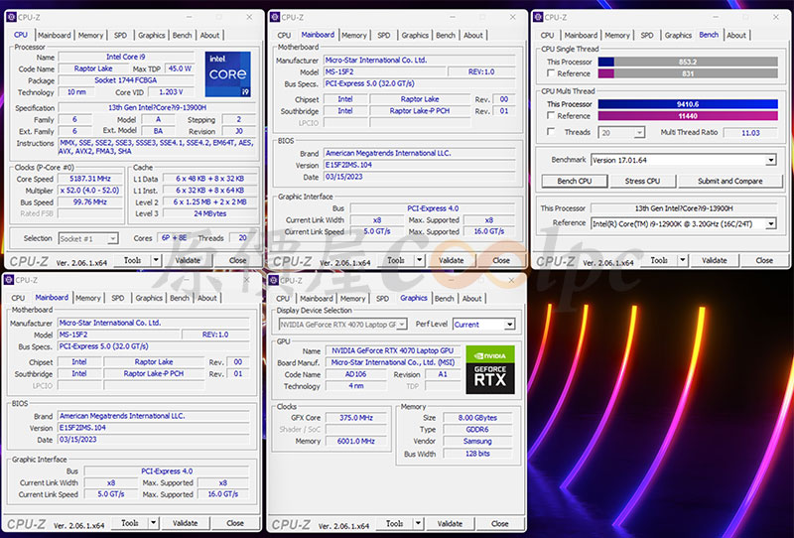Click the Level 3 cache value 24 MBytes
Screen dimensions: 794x538
tap(210, 213)
